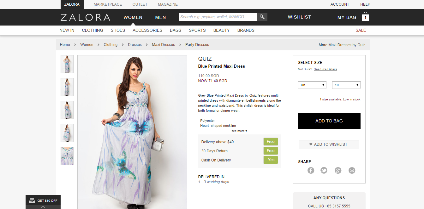The height and width of the screenshot is (209, 424).
Task: Expand the see more description
Action: tap(240, 131)
